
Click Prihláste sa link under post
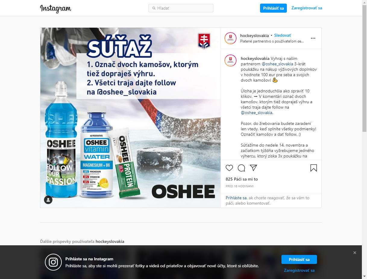tap(236, 198)
